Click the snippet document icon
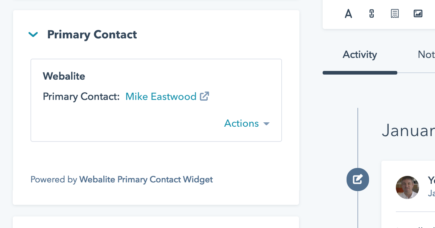 coord(395,14)
